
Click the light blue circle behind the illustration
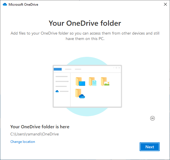click(x=87, y=61)
